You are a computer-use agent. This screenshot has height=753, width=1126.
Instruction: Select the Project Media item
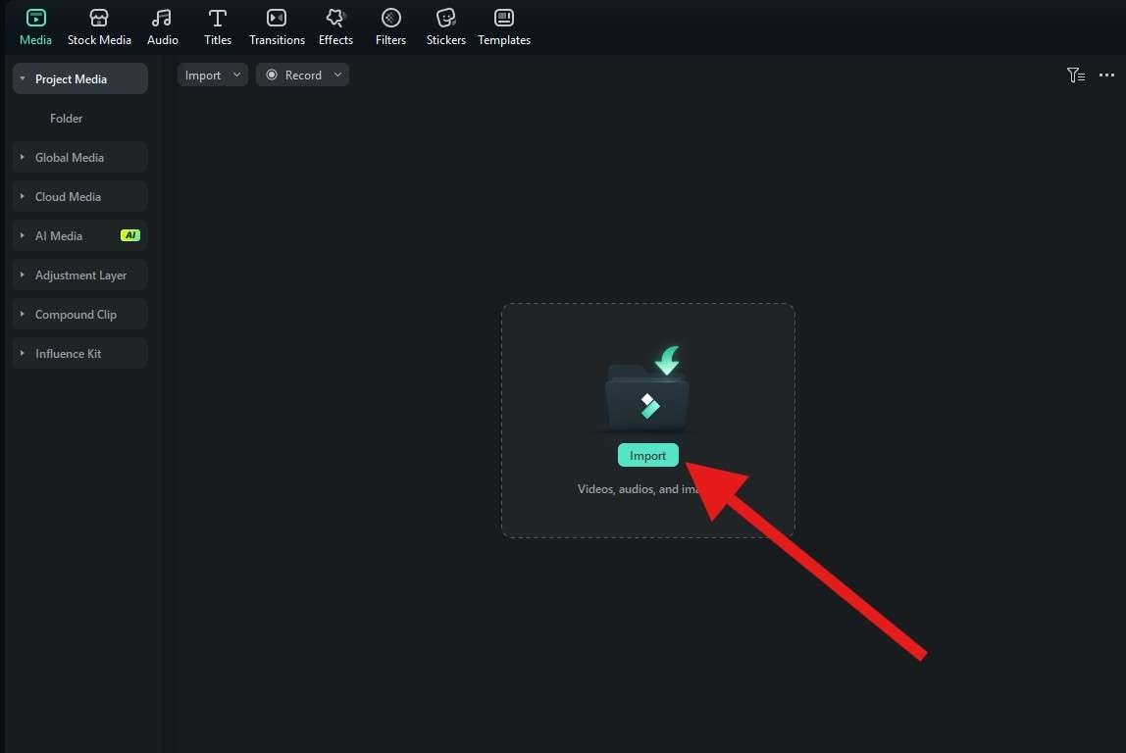click(x=80, y=78)
